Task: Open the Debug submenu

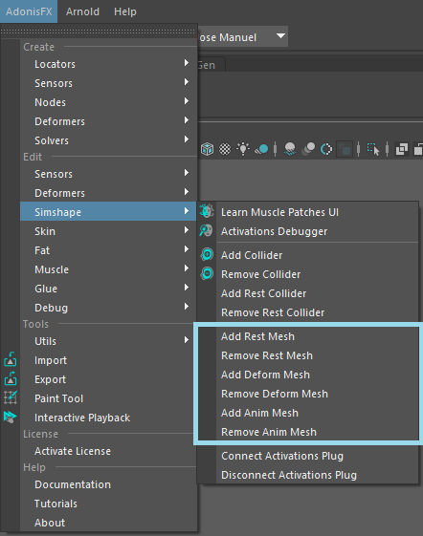Action: click(108, 308)
